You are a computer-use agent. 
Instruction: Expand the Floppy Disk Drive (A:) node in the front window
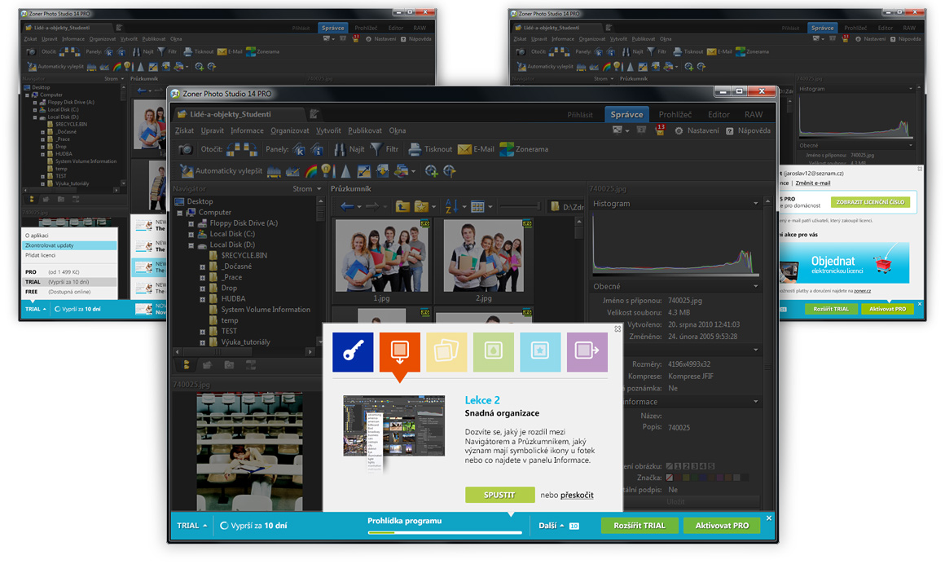(x=191, y=224)
